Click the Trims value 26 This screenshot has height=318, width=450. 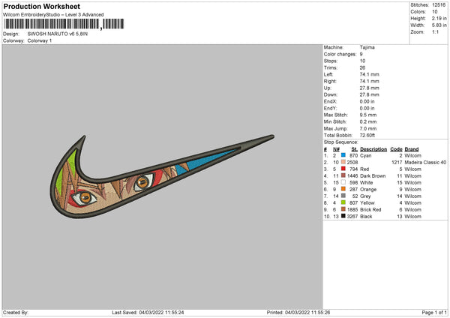pos(362,67)
